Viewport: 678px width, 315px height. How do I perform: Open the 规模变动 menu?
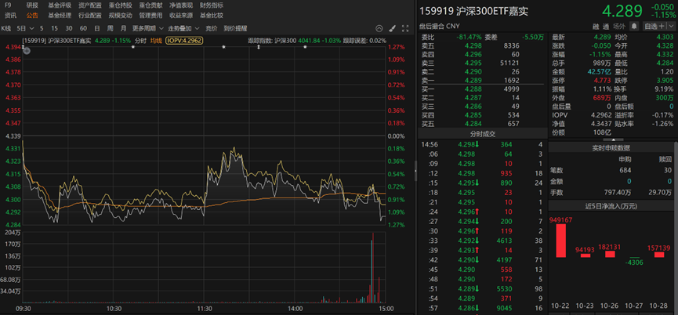[x=121, y=16]
